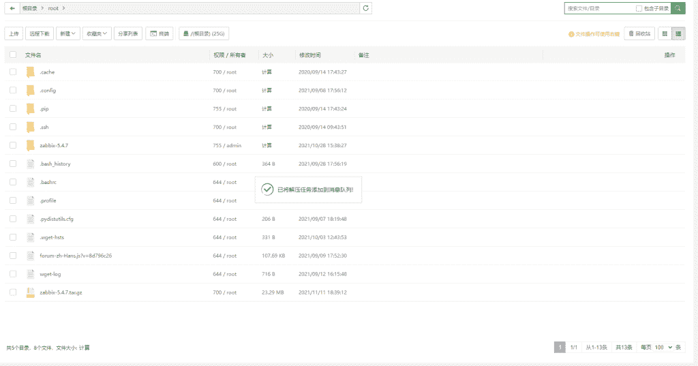
Task: Switch to grid icon view
Action: point(665,34)
